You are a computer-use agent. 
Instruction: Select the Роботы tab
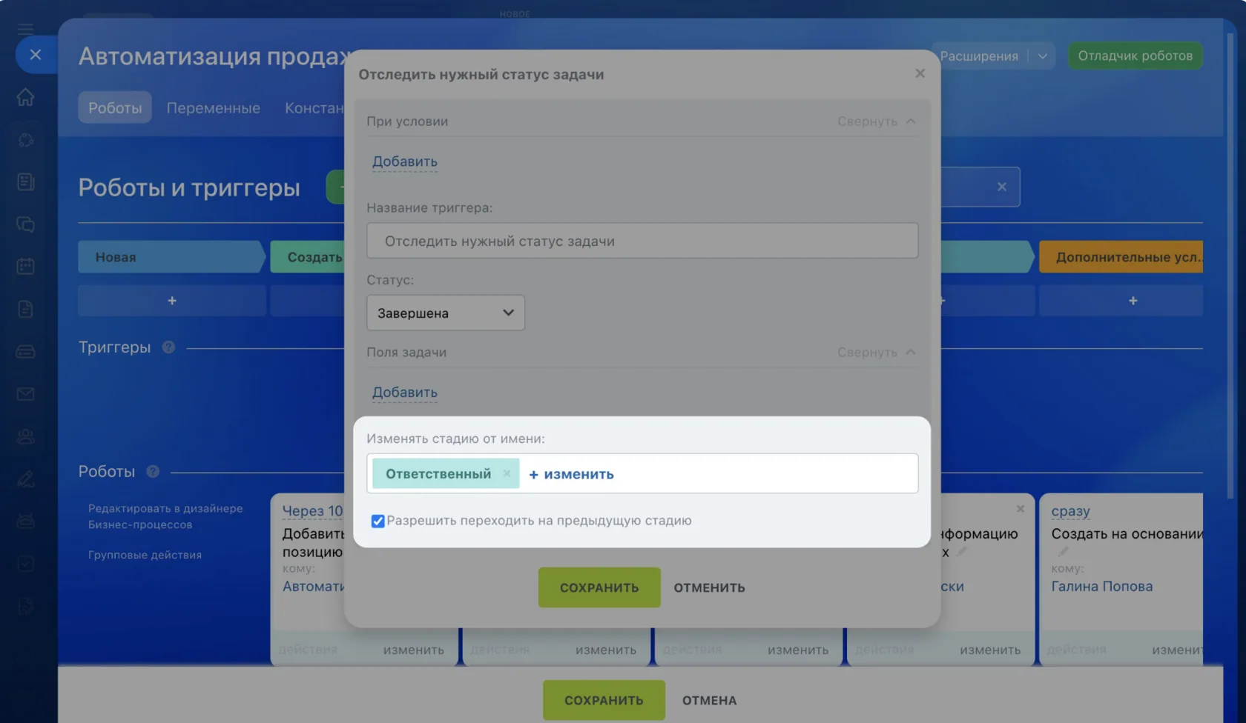(115, 107)
